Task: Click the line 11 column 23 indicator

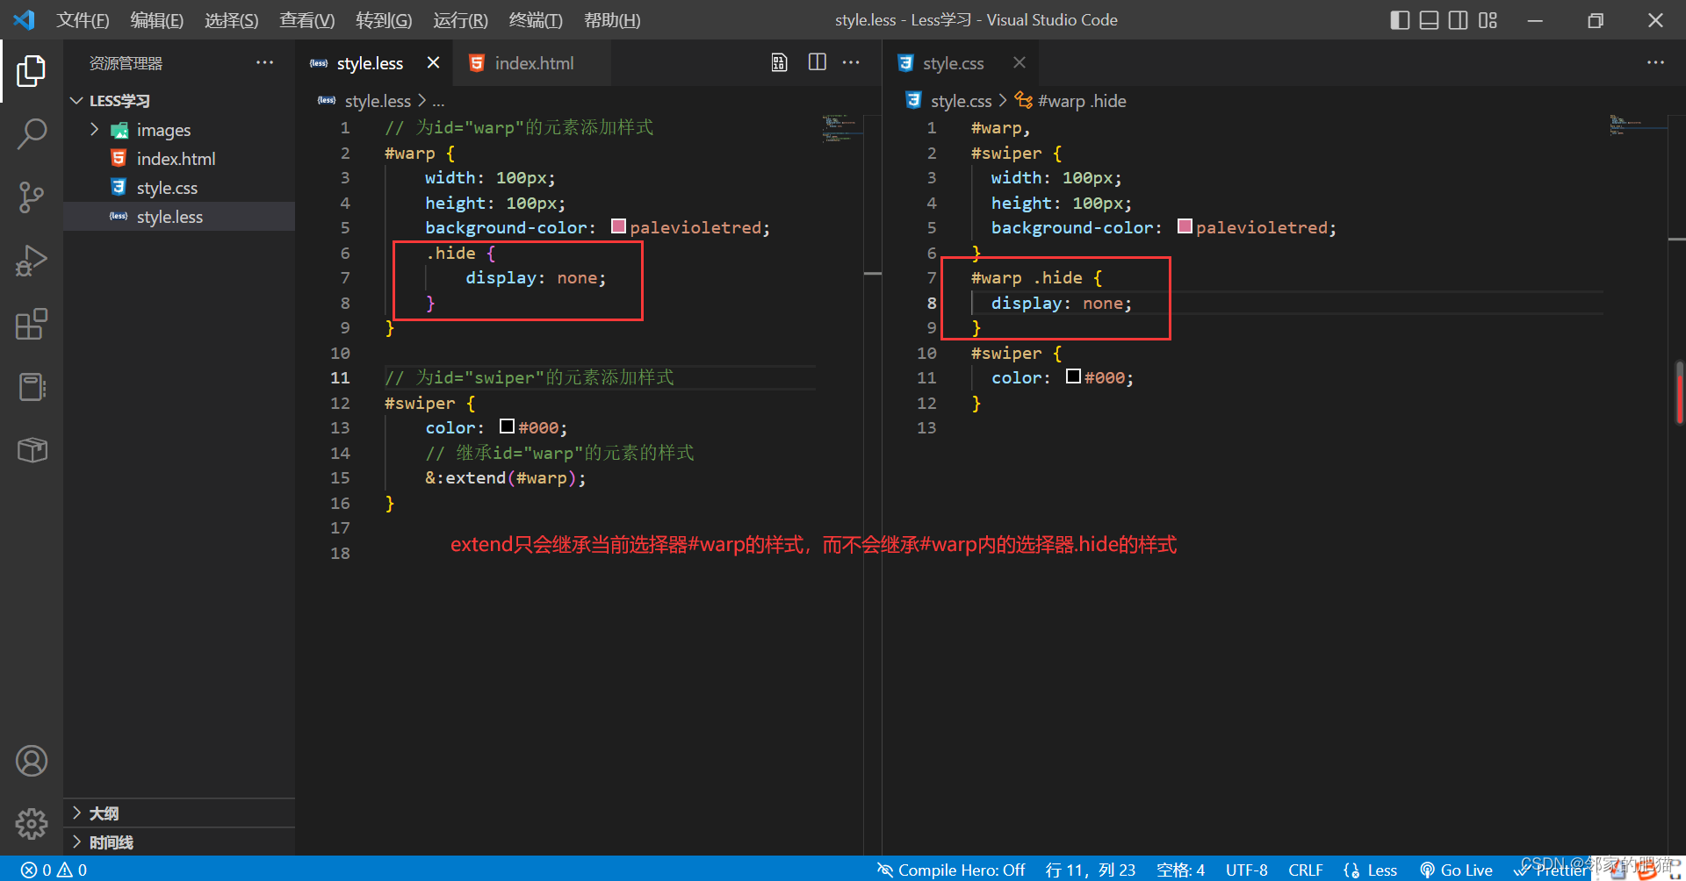Action: [x=1090, y=870]
